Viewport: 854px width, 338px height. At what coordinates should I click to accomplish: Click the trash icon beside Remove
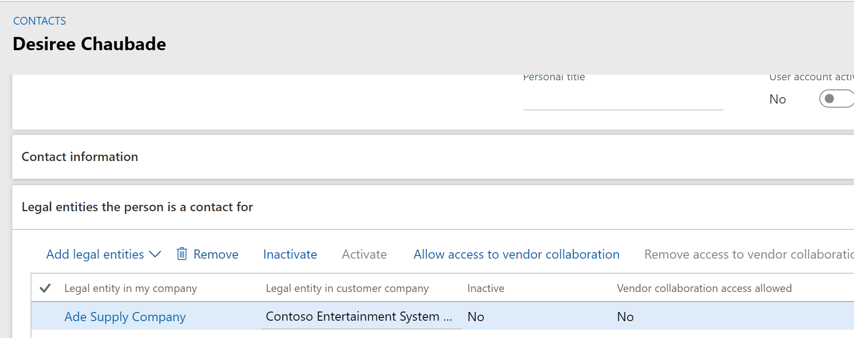click(181, 254)
